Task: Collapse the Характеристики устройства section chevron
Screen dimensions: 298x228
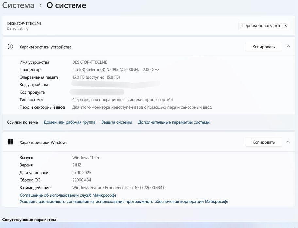Action: point(288,46)
